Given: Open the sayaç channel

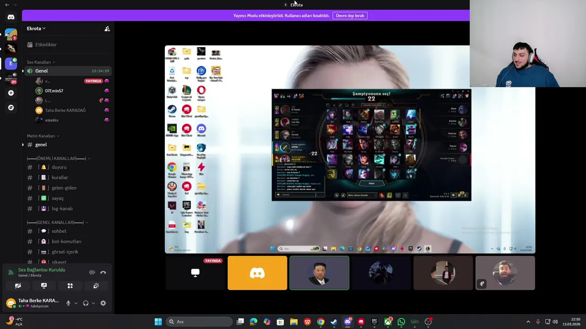Looking at the screenshot, I should (x=68, y=198).
